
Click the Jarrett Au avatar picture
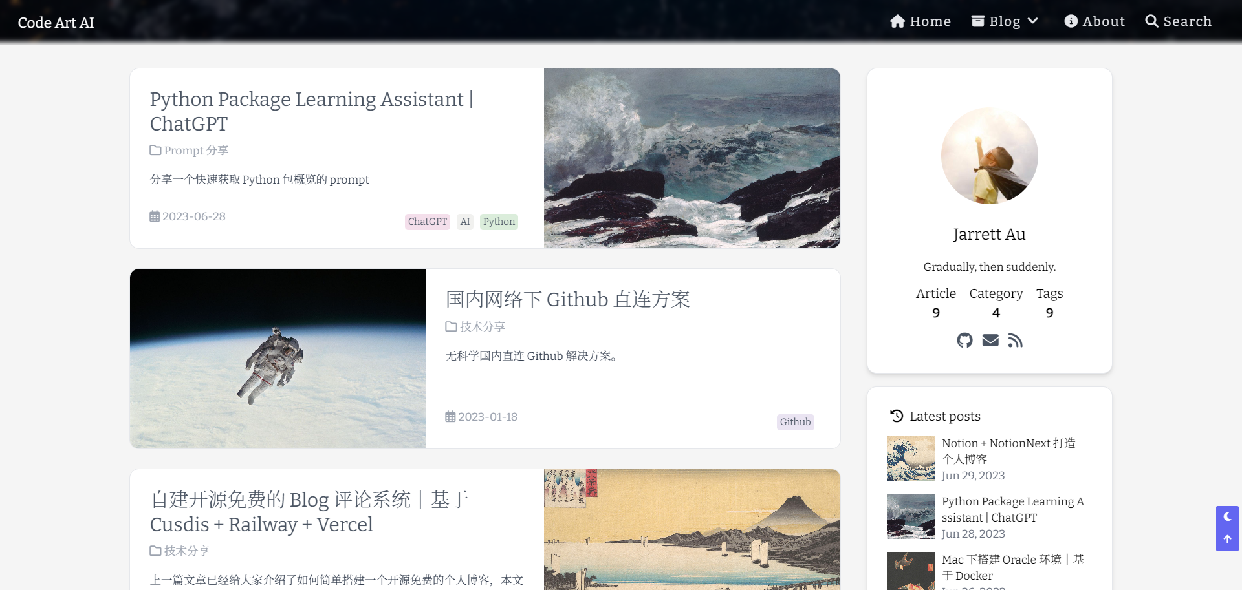tap(990, 156)
